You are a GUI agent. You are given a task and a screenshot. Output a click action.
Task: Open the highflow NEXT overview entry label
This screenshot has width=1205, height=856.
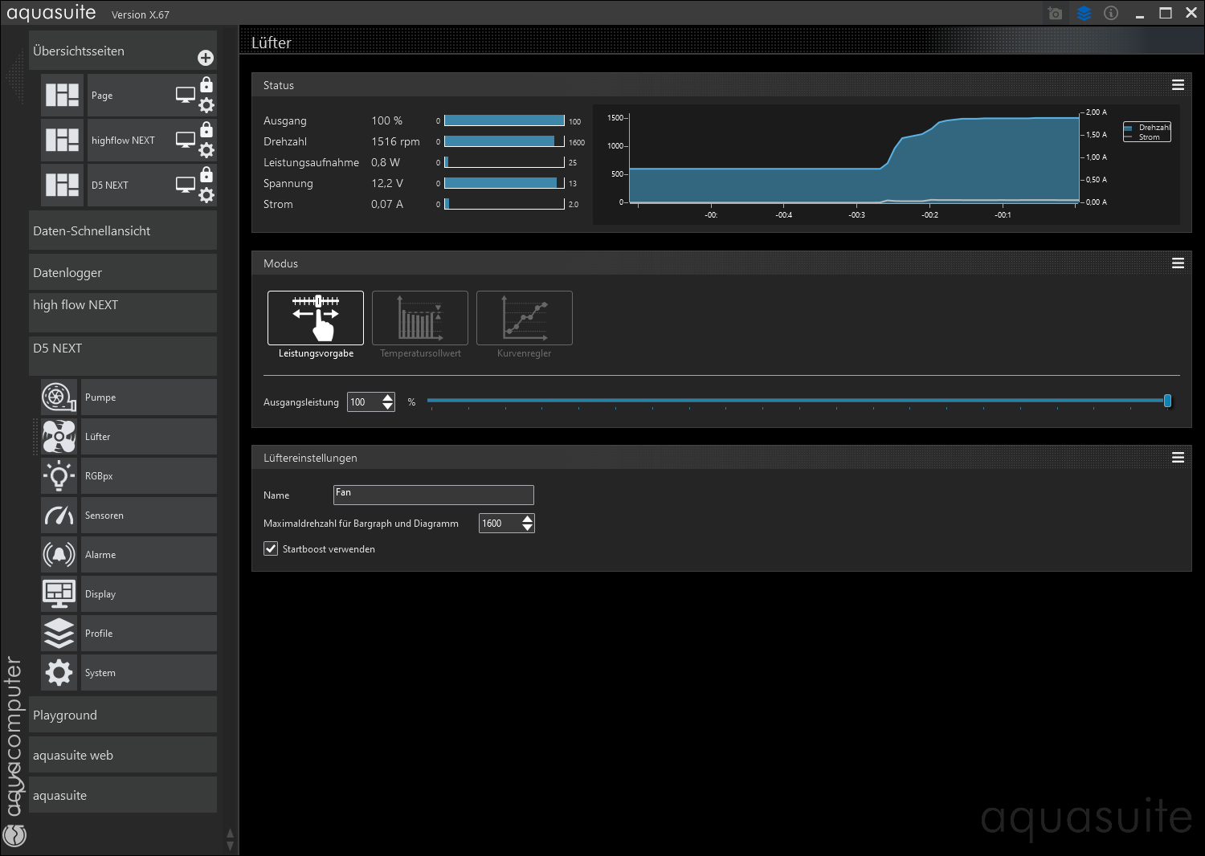coord(123,141)
